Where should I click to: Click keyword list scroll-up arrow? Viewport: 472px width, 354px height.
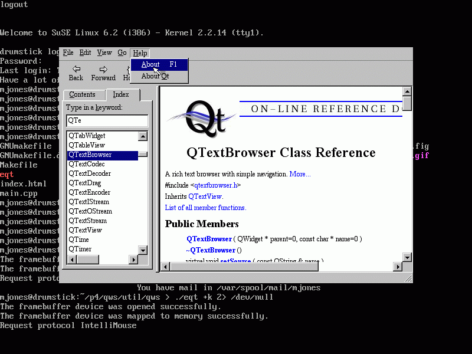pos(143,136)
